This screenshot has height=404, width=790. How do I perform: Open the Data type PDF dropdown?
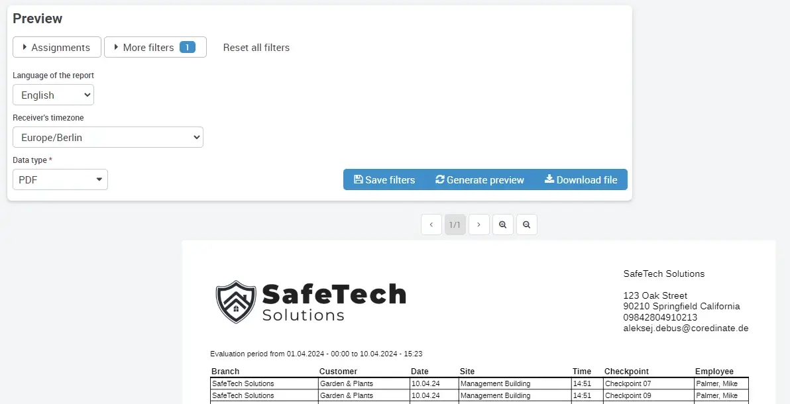click(60, 179)
